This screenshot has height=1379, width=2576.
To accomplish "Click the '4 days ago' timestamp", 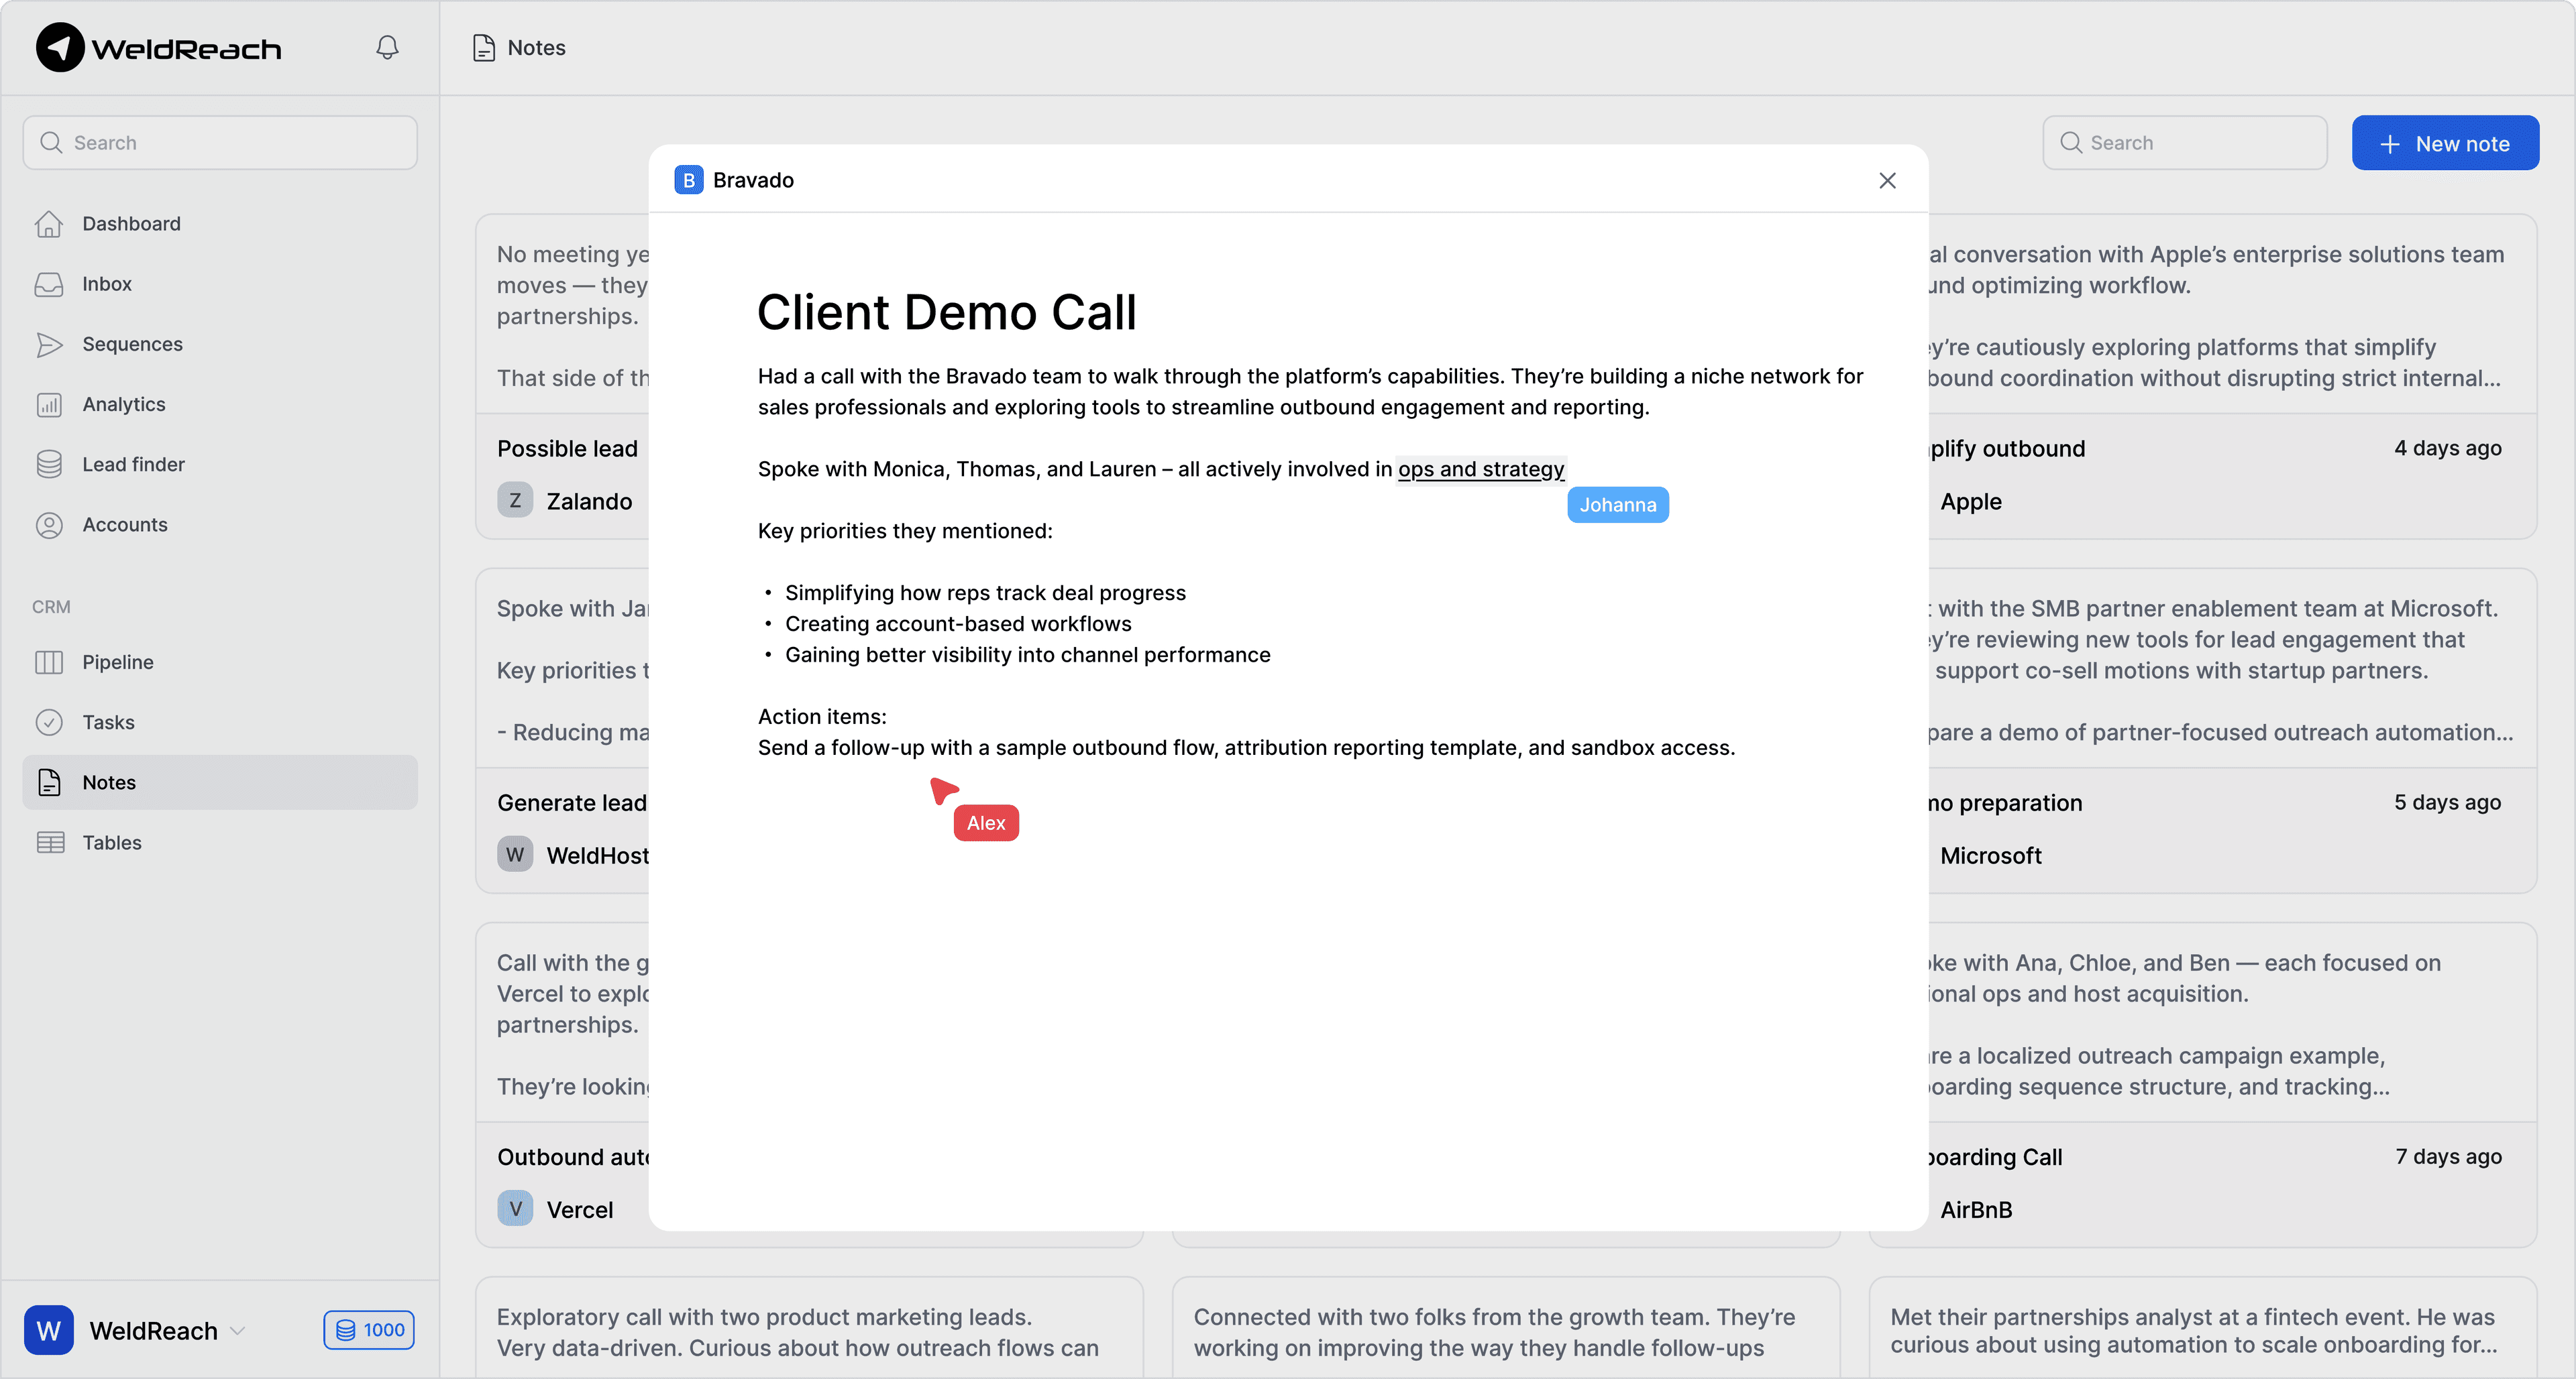I will tap(2447, 448).
